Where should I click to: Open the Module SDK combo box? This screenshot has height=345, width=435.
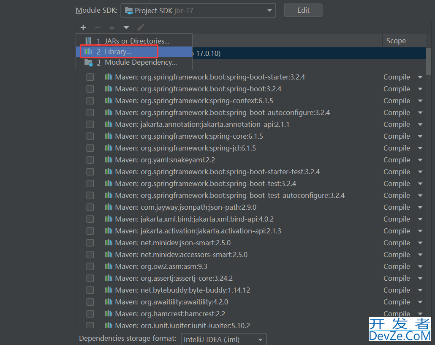pyautogui.click(x=198, y=11)
